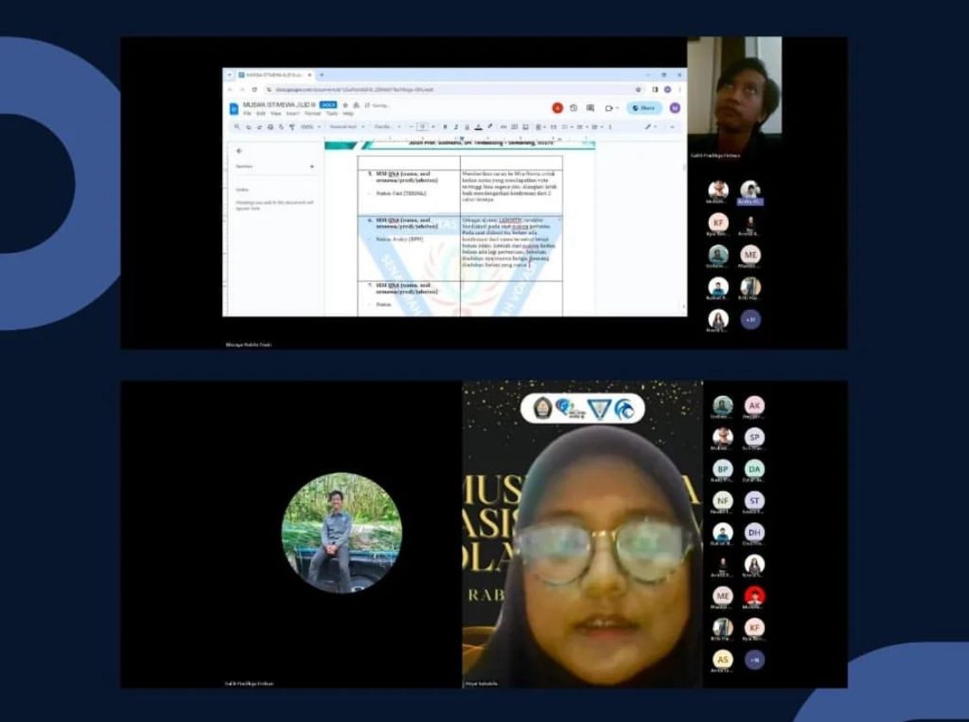Viewport: 969px width, 722px height.
Task: Click the line spacing icon in toolbar
Action: pyautogui.click(x=553, y=127)
